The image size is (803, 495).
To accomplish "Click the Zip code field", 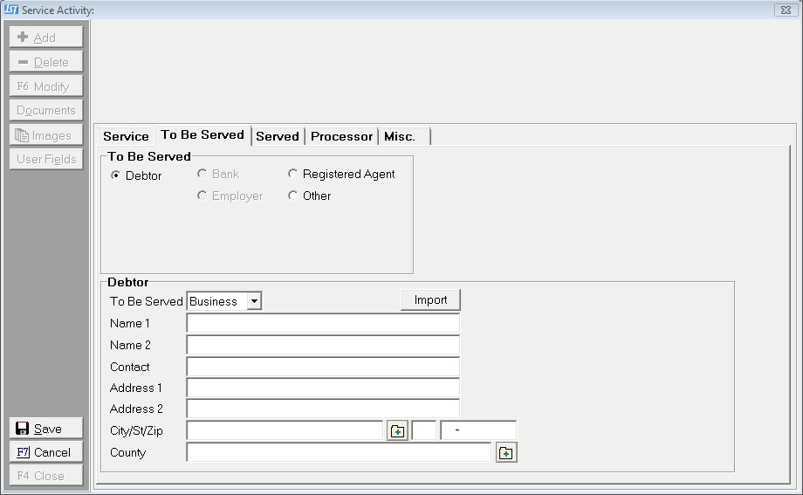I will [478, 431].
